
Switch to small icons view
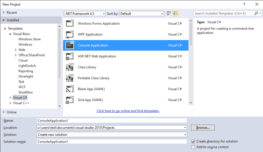[169, 13]
